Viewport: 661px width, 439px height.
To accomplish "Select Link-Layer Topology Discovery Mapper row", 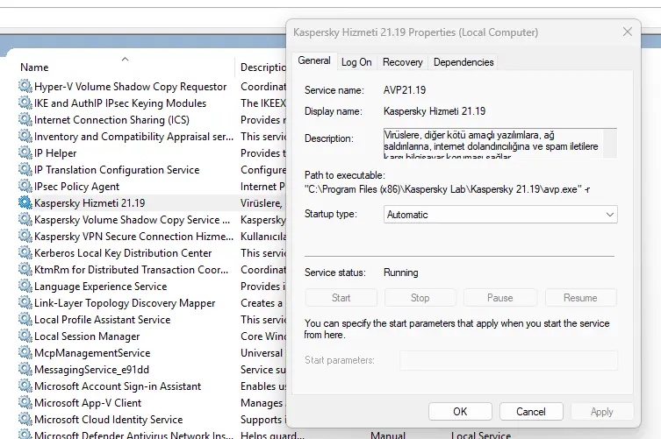I will coord(125,303).
